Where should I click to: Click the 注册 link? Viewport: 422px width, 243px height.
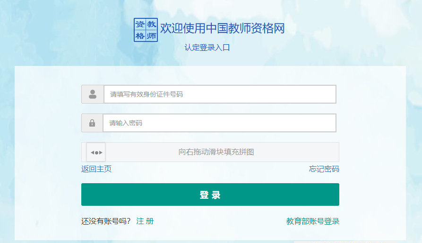click(145, 221)
